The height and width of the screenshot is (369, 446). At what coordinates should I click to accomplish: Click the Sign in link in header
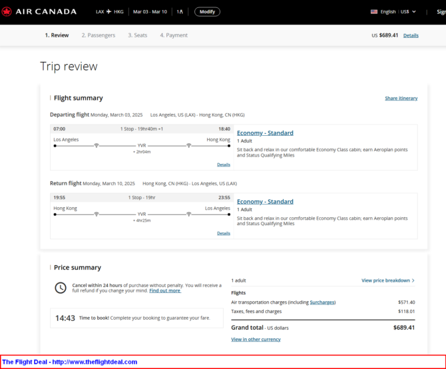click(x=441, y=12)
